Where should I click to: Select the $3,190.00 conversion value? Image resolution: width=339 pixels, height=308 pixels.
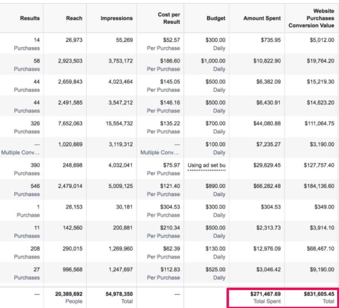coord(322,144)
